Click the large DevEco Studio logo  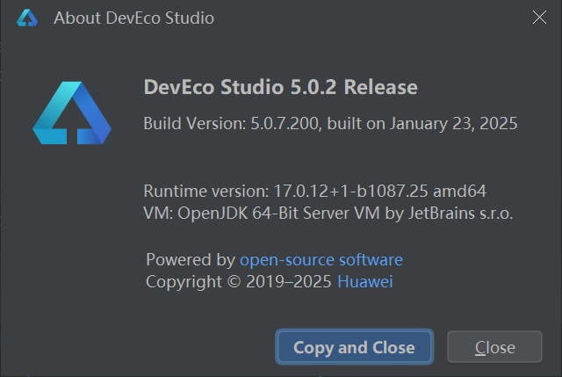click(72, 112)
